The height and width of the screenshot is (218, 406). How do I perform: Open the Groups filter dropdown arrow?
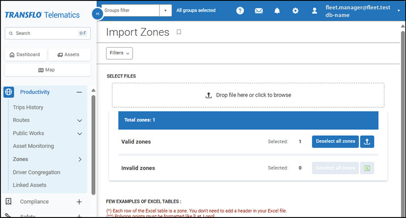(165, 10)
